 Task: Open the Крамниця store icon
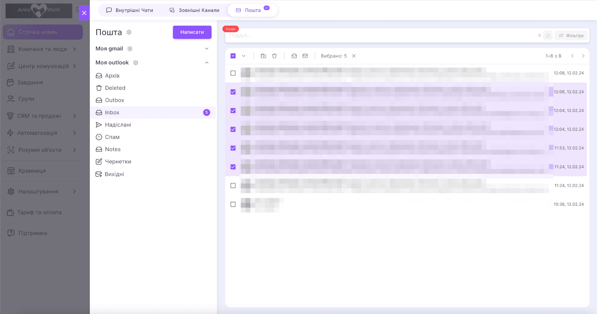pyautogui.click(x=11, y=171)
